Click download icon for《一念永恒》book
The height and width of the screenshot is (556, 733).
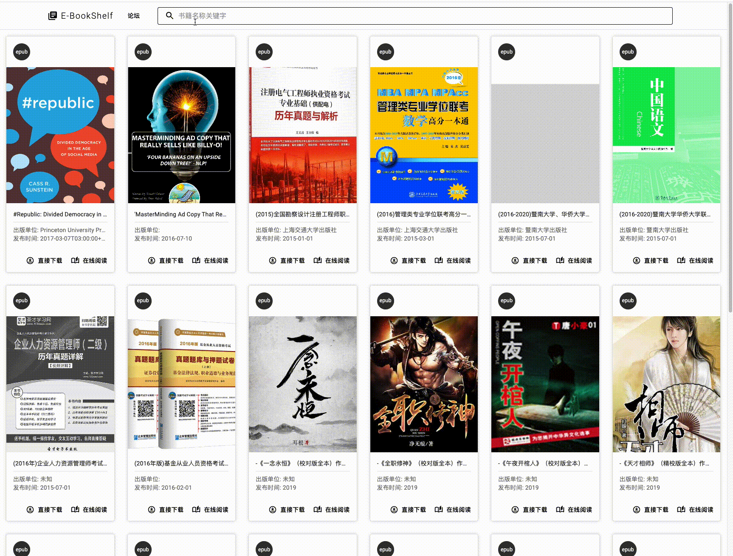273,510
